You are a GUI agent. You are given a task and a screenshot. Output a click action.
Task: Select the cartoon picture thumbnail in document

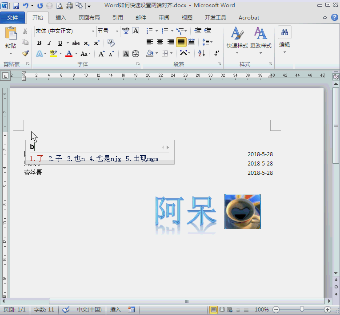(243, 211)
